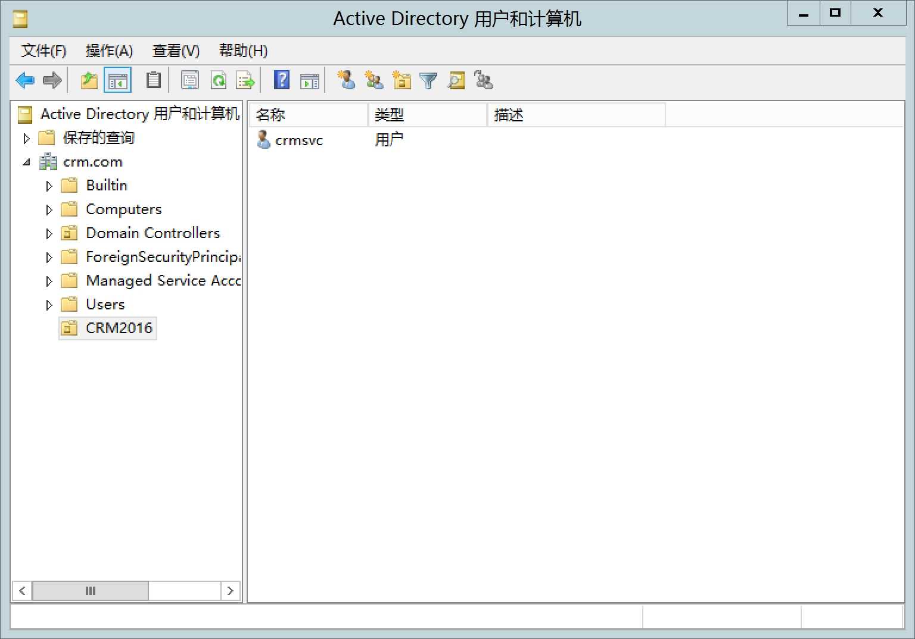Click the Domain Controllers OU folder icon

coord(70,233)
